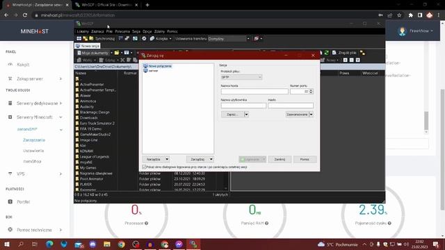Screen dimensions: 445x250
Task: Select the Euro Truck Simulator 2 folder
Action: pyautogui.click(x=97, y=124)
